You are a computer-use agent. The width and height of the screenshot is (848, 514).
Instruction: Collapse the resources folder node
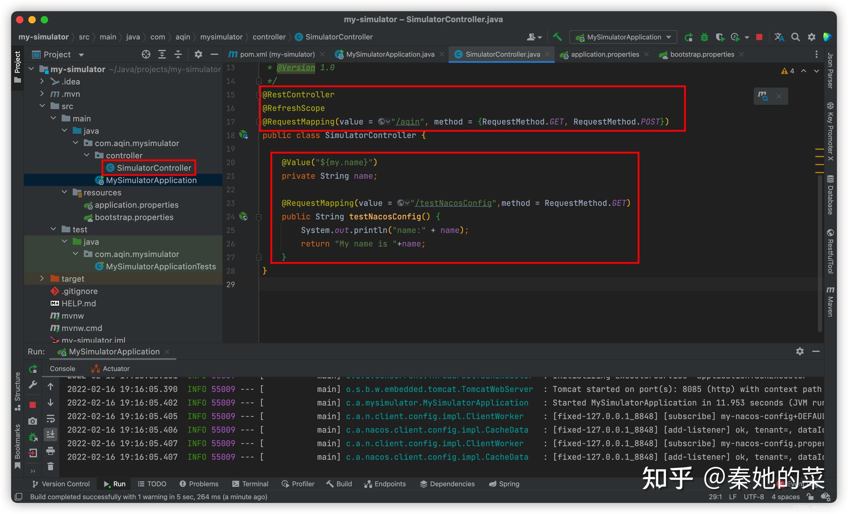pos(64,192)
